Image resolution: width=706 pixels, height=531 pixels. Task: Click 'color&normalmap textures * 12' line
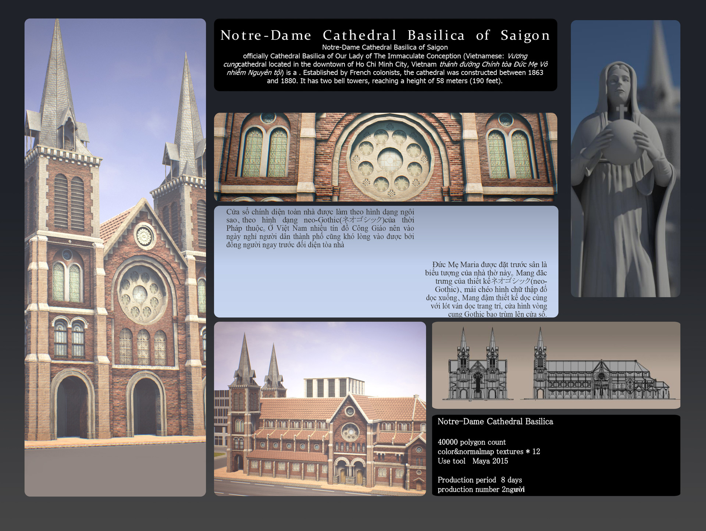[x=489, y=452]
